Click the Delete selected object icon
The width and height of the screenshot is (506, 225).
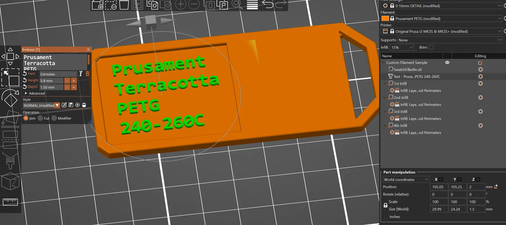pyautogui.click(x=111, y=5)
